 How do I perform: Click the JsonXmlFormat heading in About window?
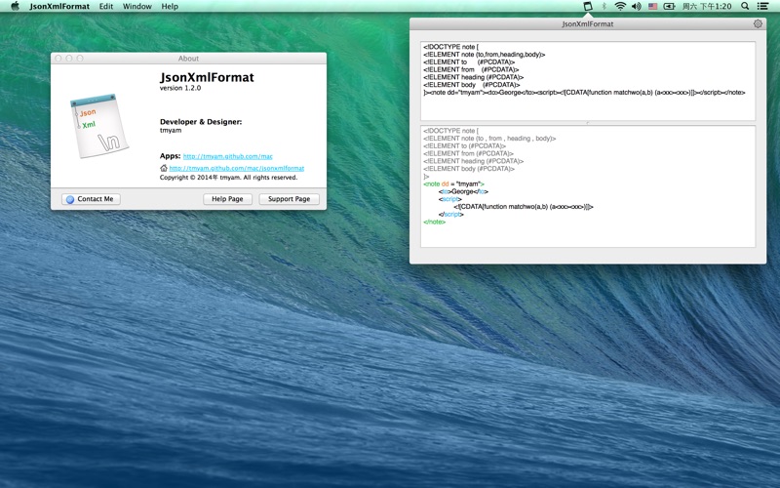(207, 77)
